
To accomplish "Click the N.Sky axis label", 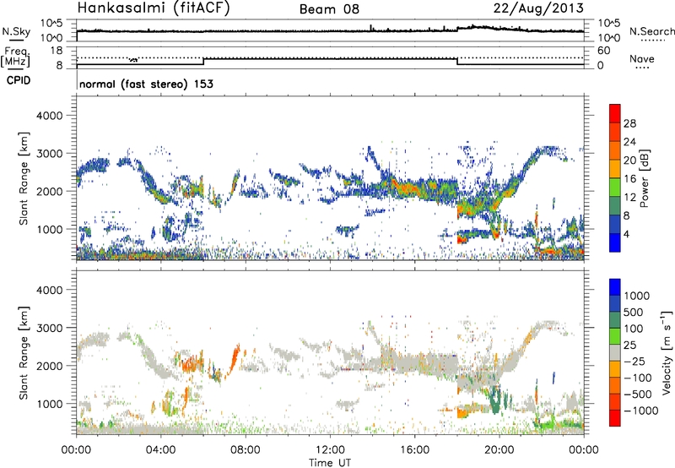I will [x=16, y=31].
